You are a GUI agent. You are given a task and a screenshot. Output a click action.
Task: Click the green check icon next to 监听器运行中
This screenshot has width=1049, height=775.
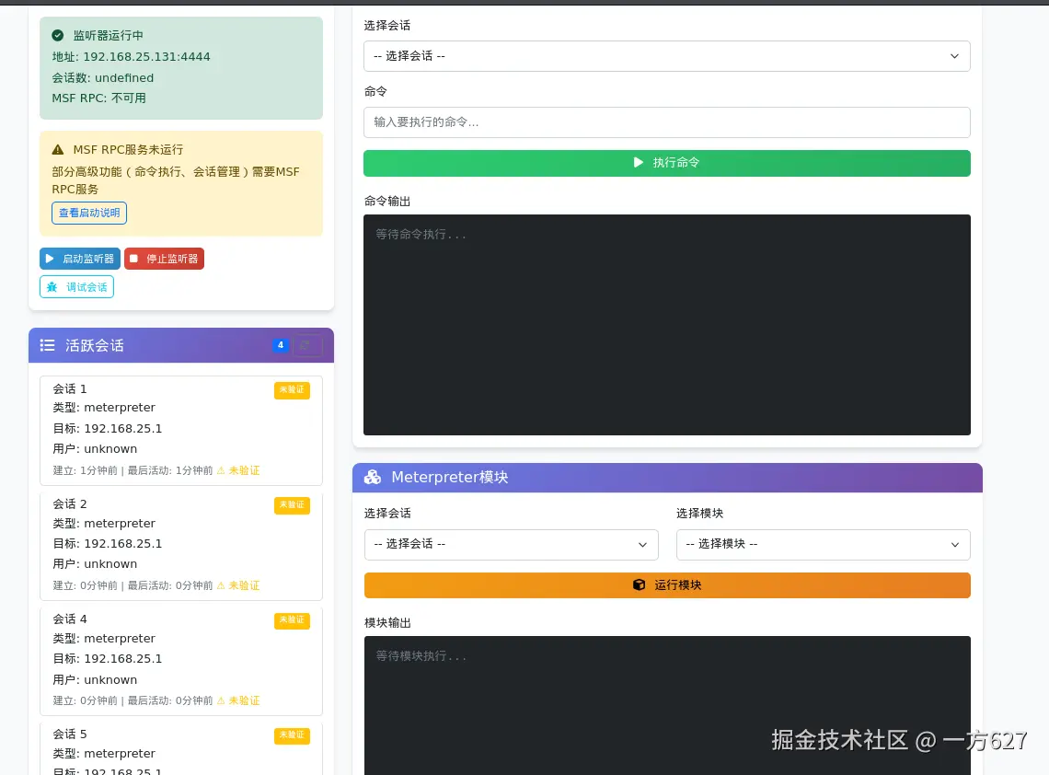pos(58,36)
